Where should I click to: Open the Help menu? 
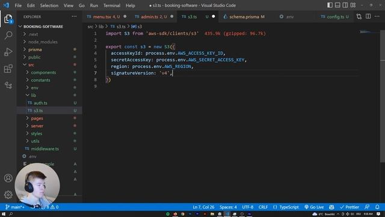[130, 5]
